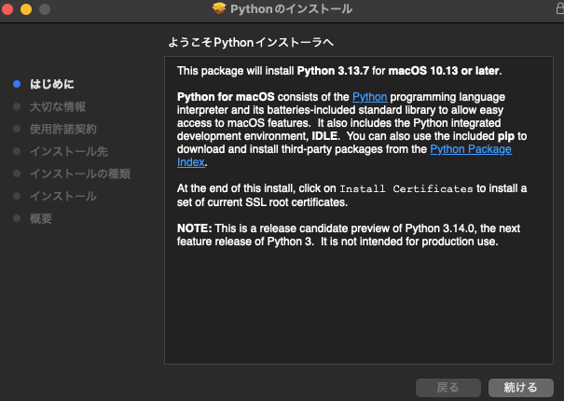Click the grey bullet beside 概要
This screenshot has height=401, width=564.
click(x=17, y=218)
